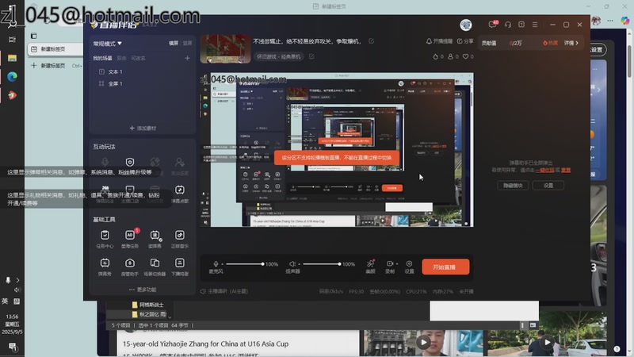The width and height of the screenshot is (634, 357).
Task: Select the 我的场景 tab
Action: (x=102, y=58)
